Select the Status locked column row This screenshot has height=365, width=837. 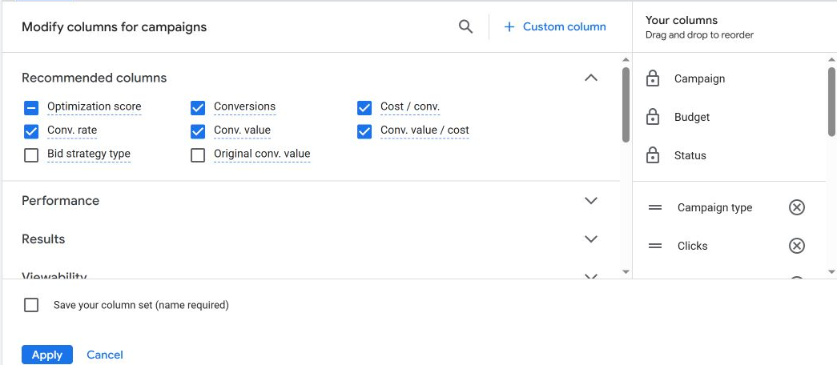point(730,155)
